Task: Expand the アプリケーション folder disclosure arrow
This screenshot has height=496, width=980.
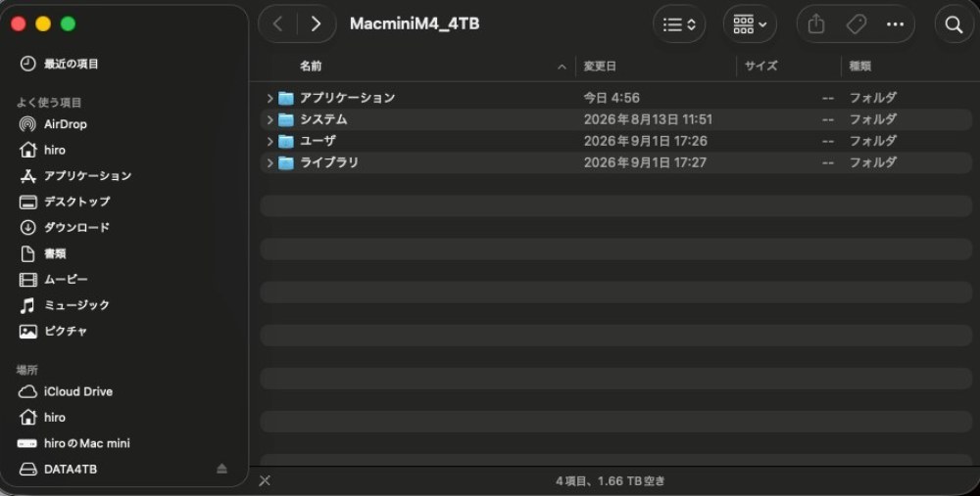Action: pos(269,98)
